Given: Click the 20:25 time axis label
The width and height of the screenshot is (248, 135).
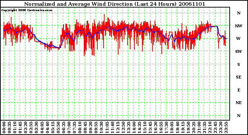Looking at the screenshot, I should (x=193, y=128).
